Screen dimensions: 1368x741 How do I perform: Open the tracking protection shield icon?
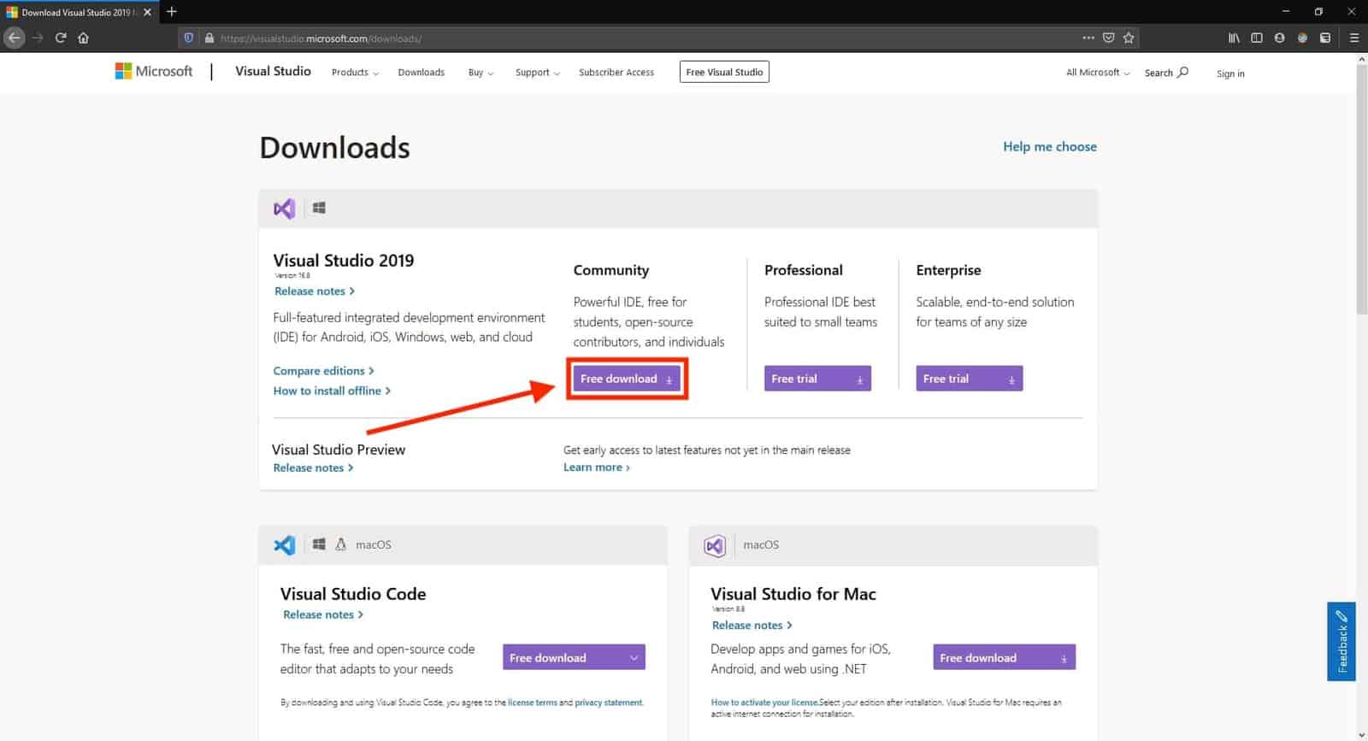point(189,38)
